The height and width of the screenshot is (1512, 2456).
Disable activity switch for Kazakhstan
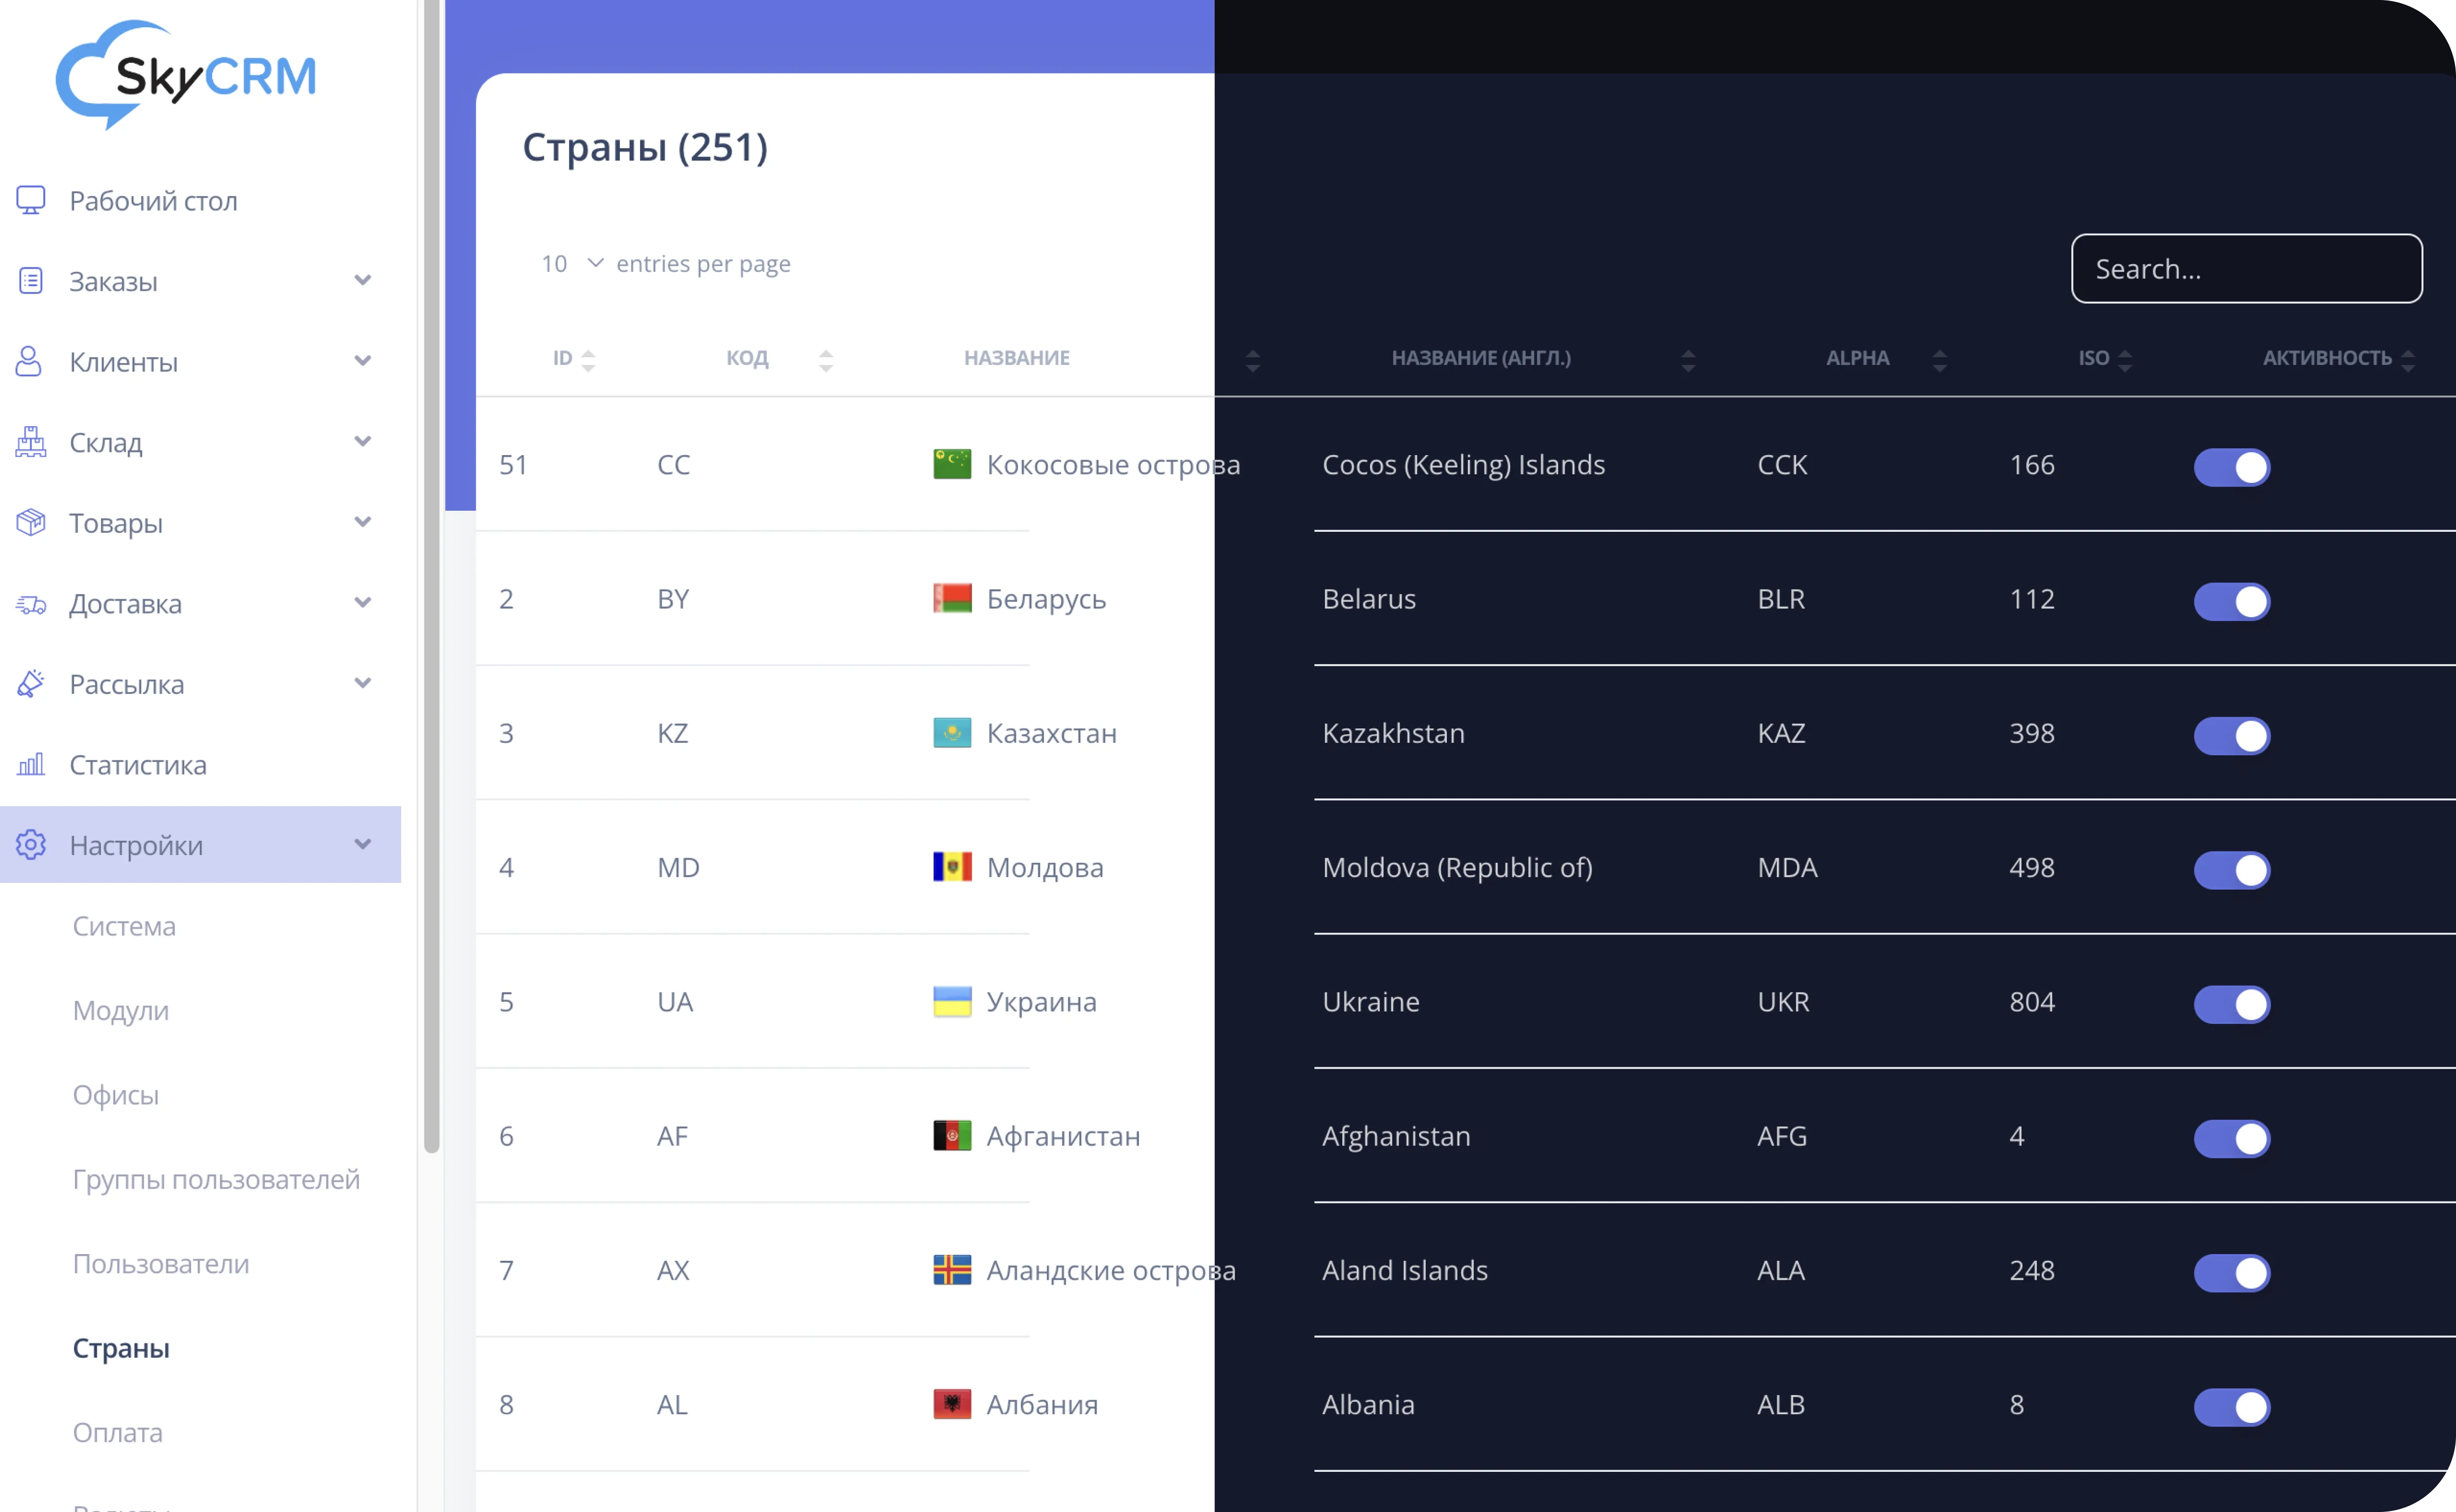[2232, 736]
